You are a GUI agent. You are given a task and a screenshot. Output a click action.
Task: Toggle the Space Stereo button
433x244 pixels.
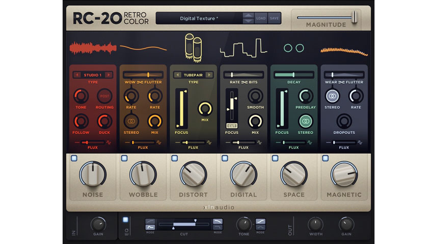[306, 121]
